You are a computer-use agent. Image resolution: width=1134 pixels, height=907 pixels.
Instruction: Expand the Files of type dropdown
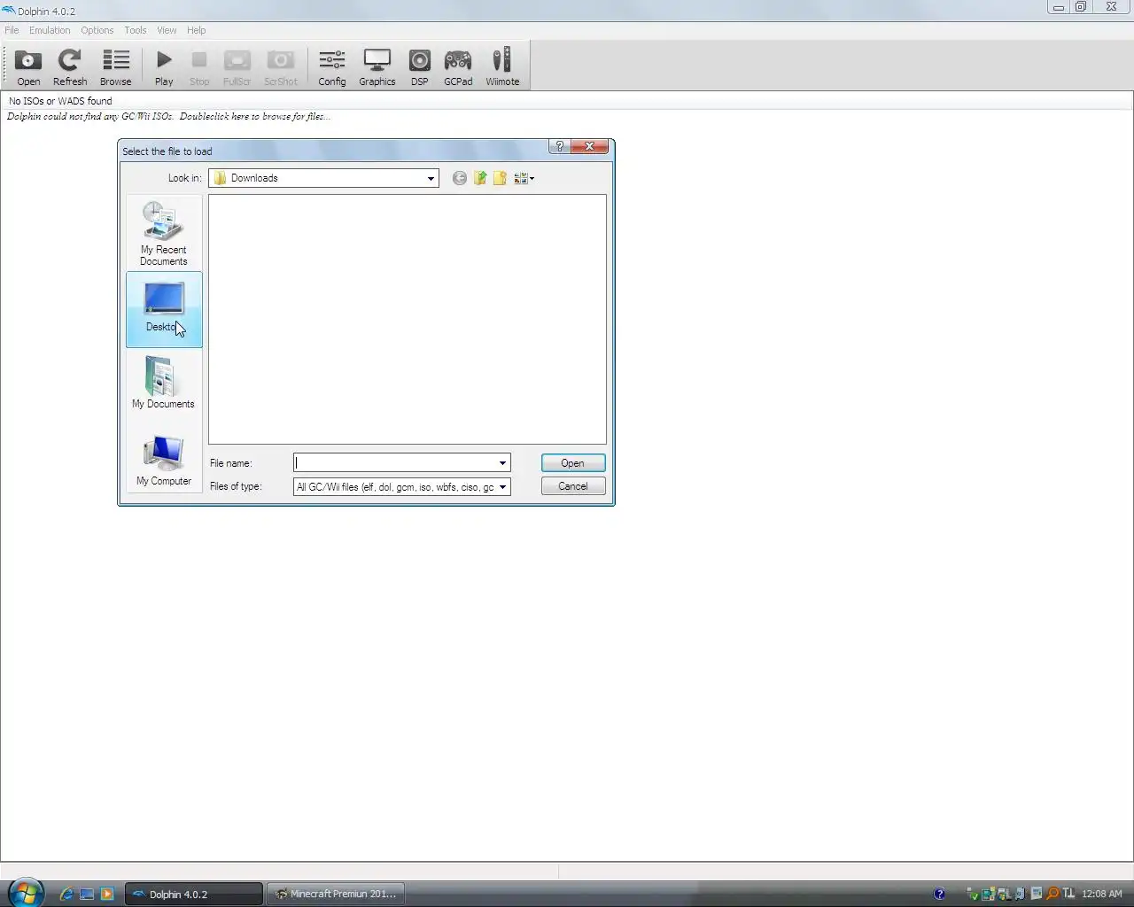[502, 486]
